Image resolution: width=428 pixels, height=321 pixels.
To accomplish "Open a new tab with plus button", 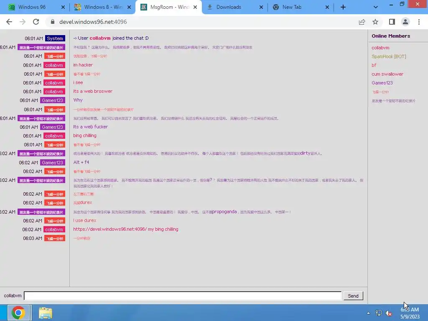I will (343, 7).
